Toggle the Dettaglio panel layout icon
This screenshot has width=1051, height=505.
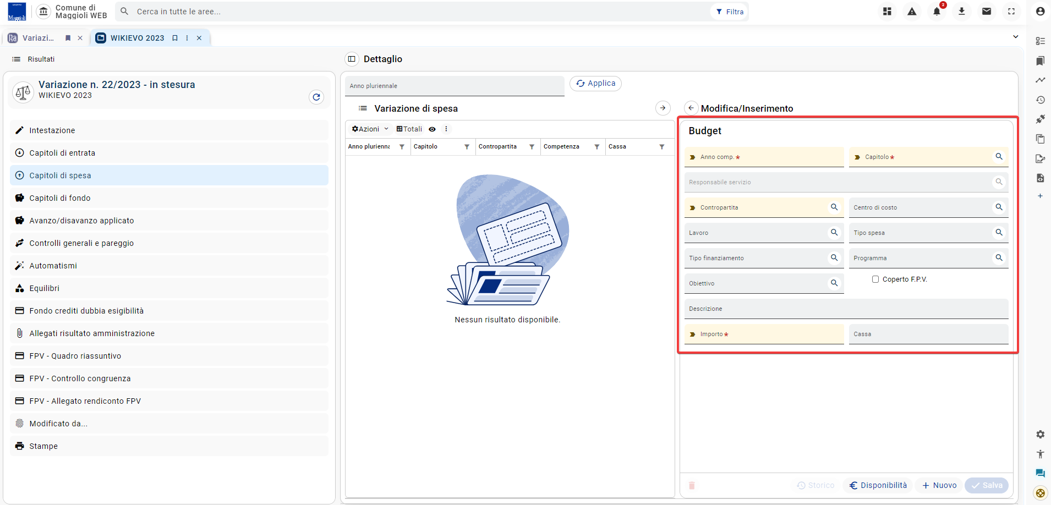[352, 59]
